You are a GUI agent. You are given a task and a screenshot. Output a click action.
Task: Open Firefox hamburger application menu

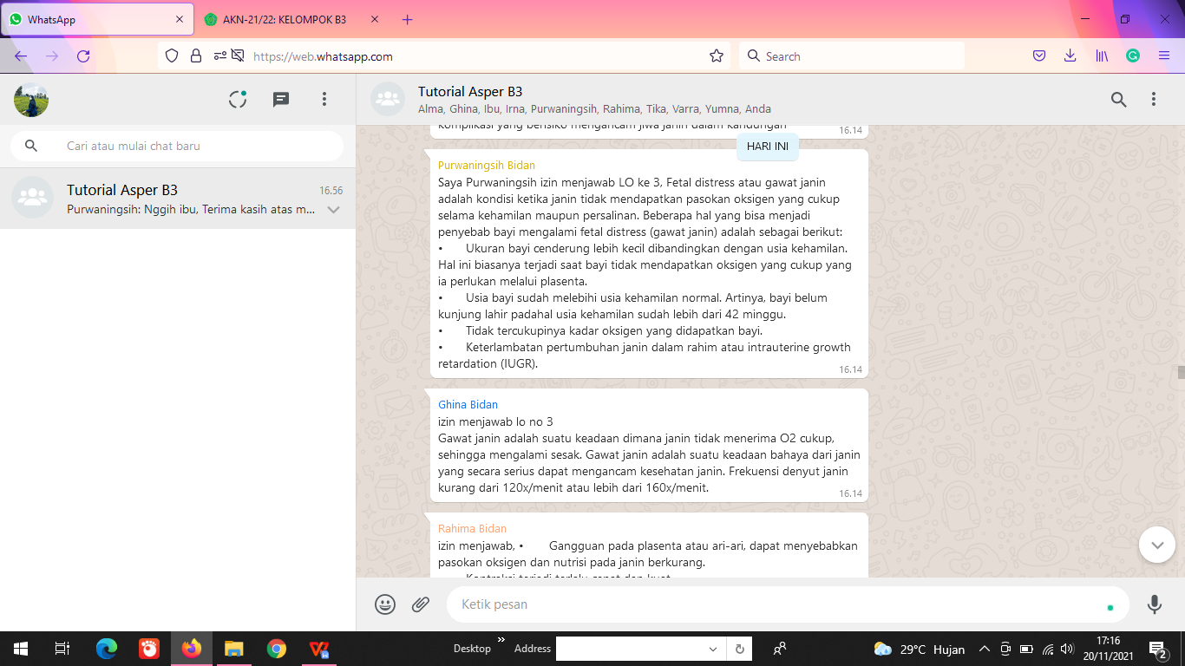click(x=1164, y=56)
